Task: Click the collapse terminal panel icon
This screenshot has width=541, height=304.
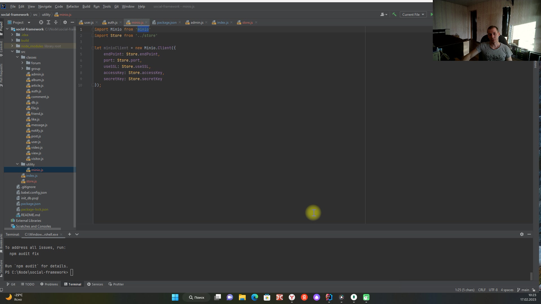Action: click(x=529, y=234)
